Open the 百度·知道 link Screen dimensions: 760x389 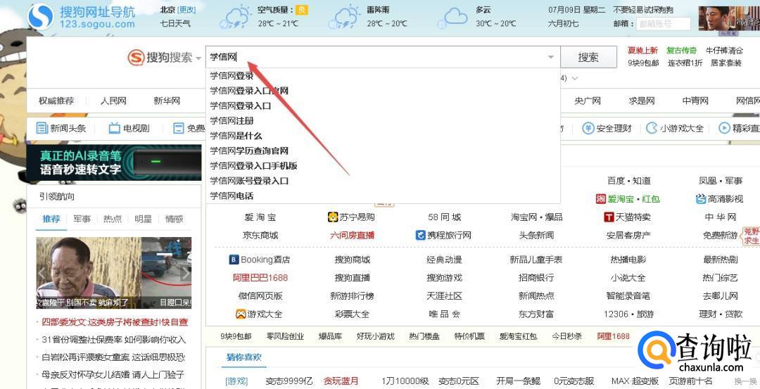(x=628, y=180)
